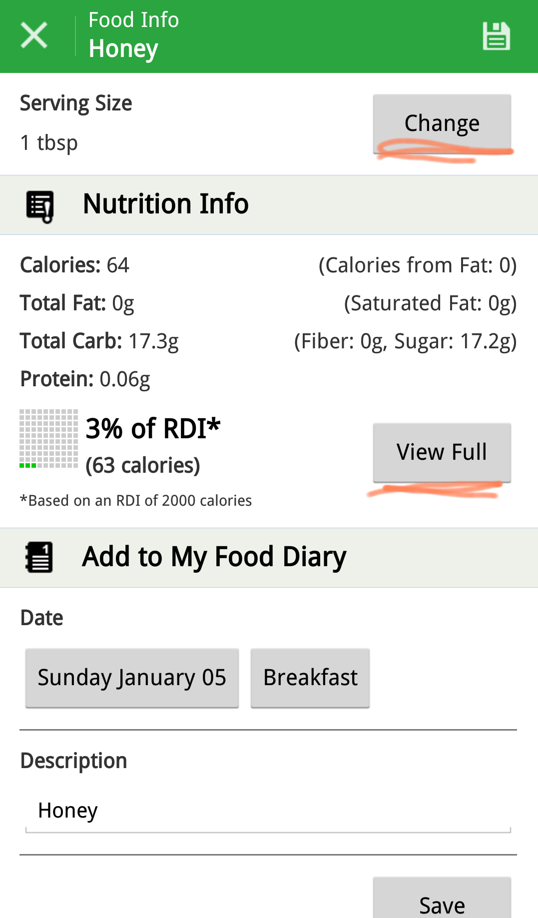Tap the Nutrition Info section heading

tap(165, 204)
